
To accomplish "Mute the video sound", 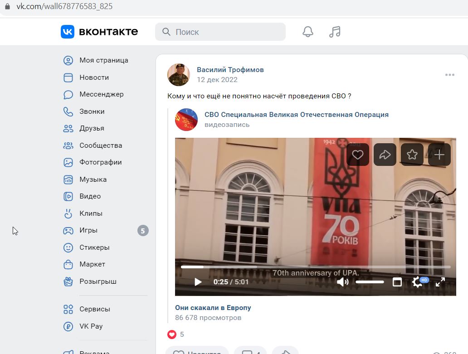I will pyautogui.click(x=343, y=282).
